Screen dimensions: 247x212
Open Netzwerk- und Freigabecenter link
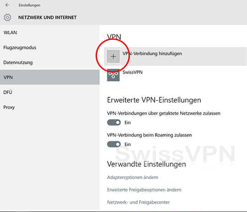click(138, 202)
